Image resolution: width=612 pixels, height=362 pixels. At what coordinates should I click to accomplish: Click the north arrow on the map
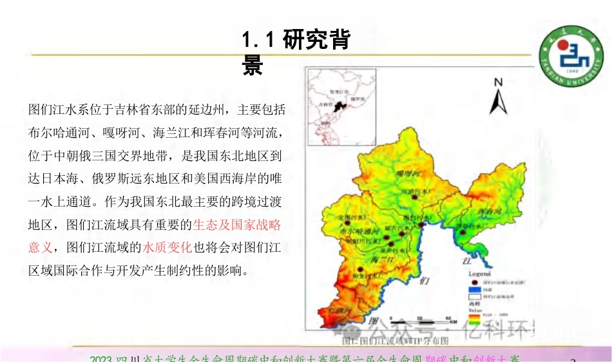499,102
